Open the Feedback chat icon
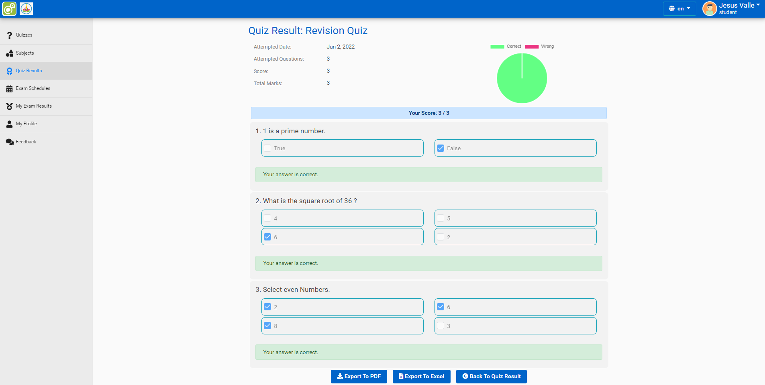 pyautogui.click(x=9, y=141)
